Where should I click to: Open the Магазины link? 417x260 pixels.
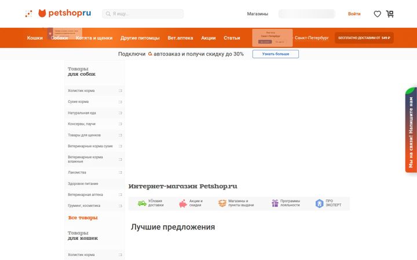coord(257,14)
